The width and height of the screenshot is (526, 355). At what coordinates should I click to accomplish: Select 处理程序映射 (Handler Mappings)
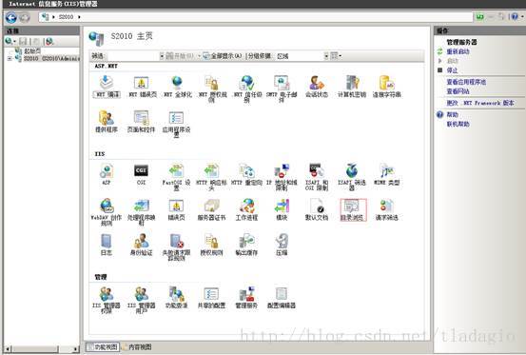click(x=141, y=211)
